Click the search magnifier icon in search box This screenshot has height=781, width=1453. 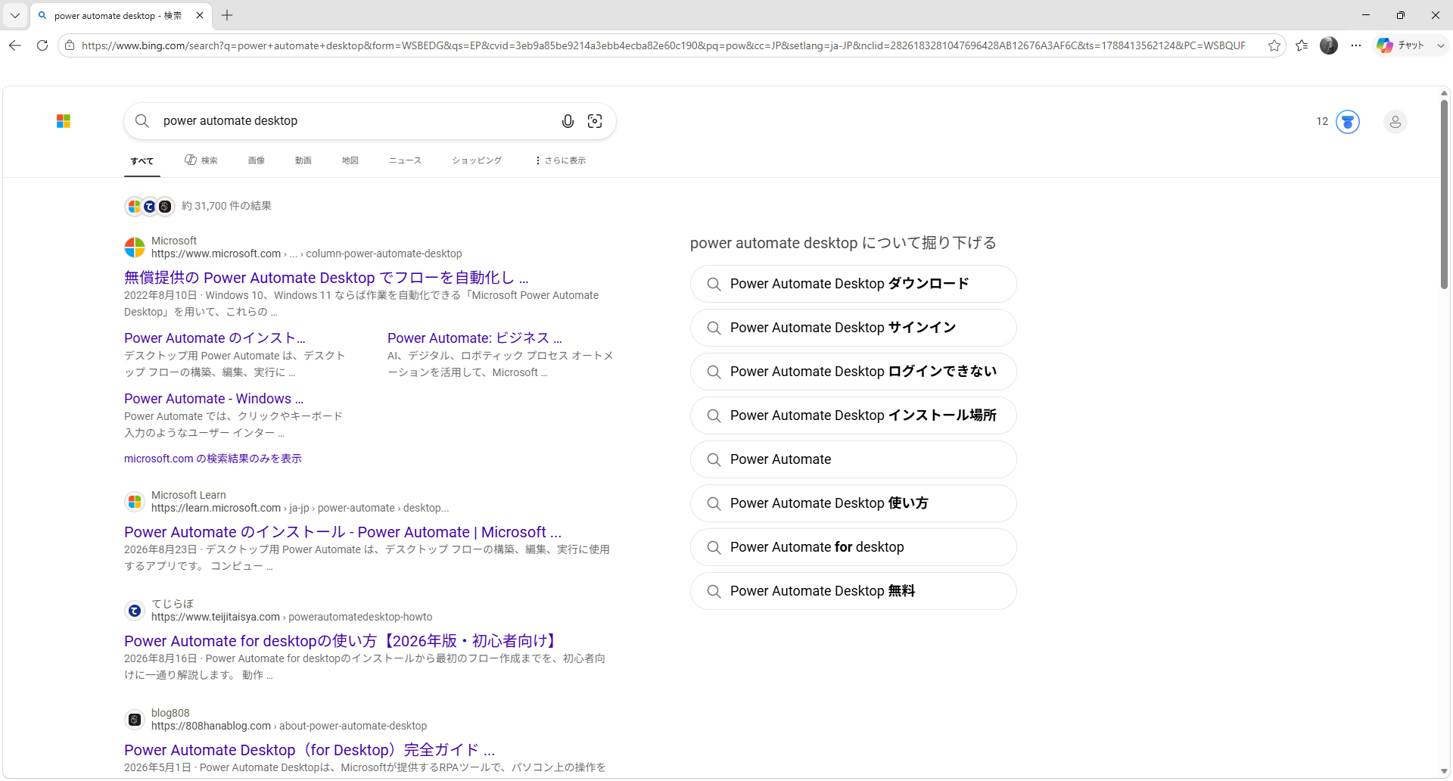142,121
